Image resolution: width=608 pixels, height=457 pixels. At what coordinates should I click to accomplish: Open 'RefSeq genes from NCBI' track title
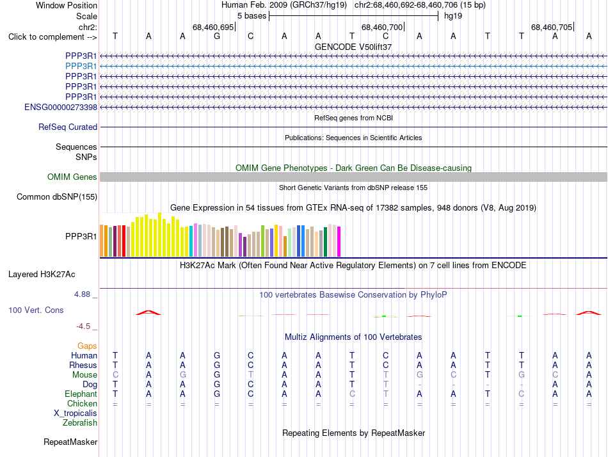(x=353, y=118)
